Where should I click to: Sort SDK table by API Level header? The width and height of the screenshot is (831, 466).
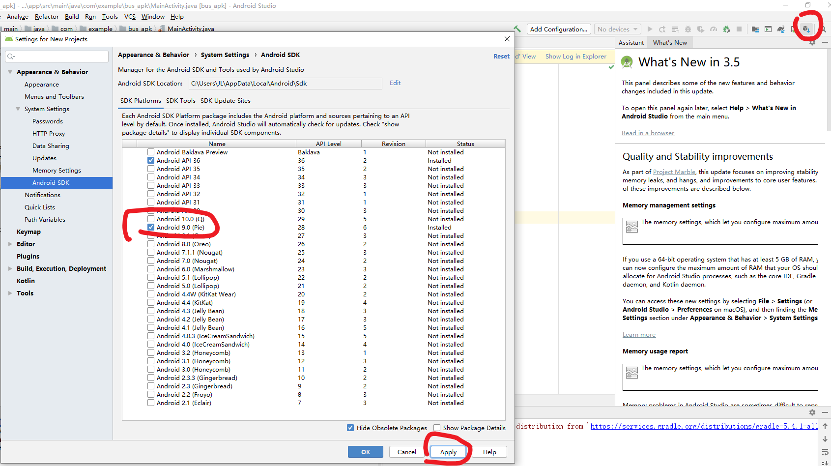tap(328, 144)
